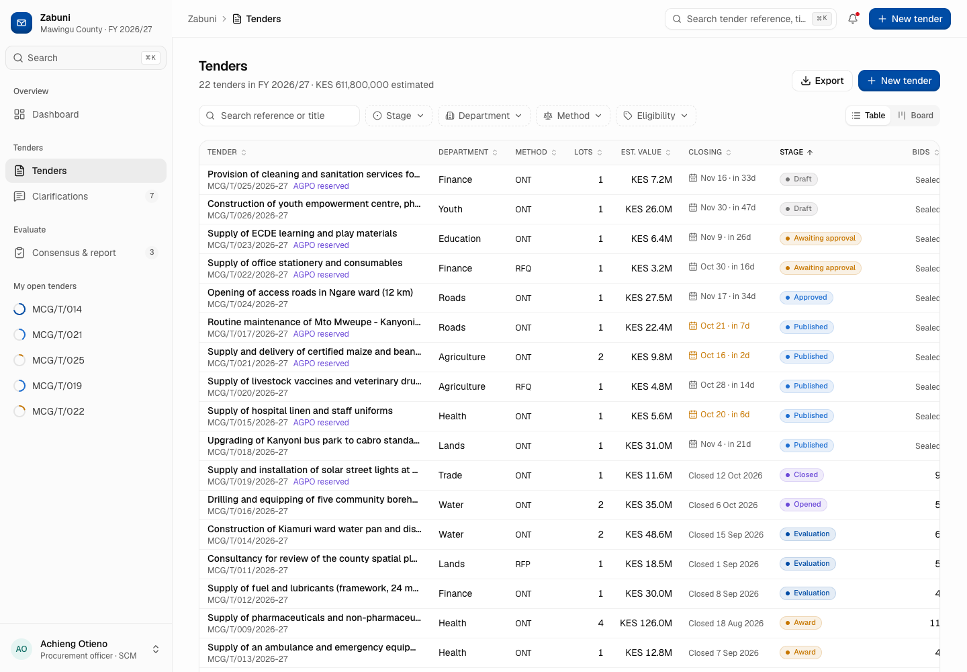Switch to Table view
The height and width of the screenshot is (672, 967).
pyautogui.click(x=868, y=116)
